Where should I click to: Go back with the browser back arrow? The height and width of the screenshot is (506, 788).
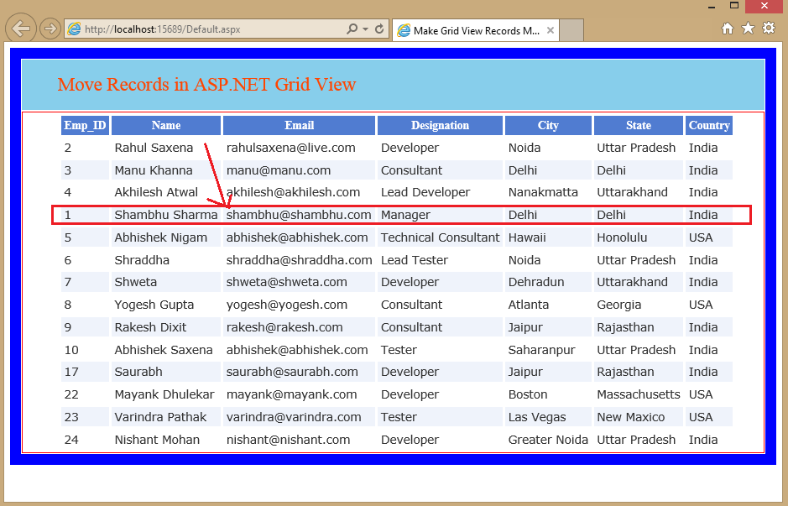tap(21, 29)
